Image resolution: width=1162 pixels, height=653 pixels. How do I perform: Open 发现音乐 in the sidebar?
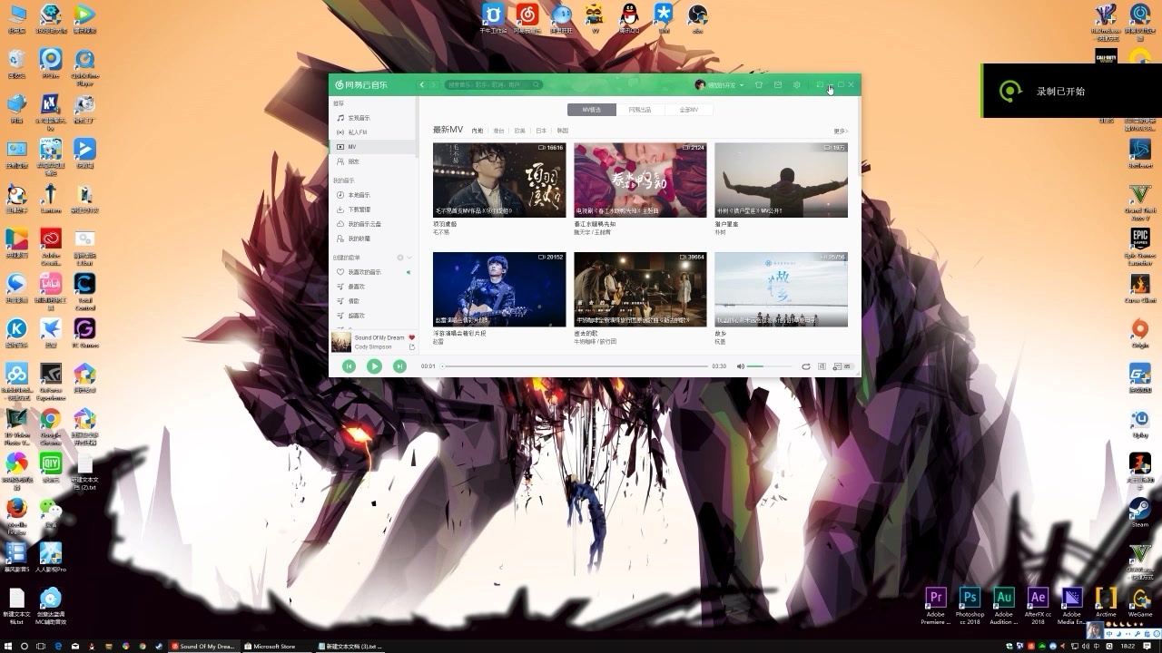[372, 118]
